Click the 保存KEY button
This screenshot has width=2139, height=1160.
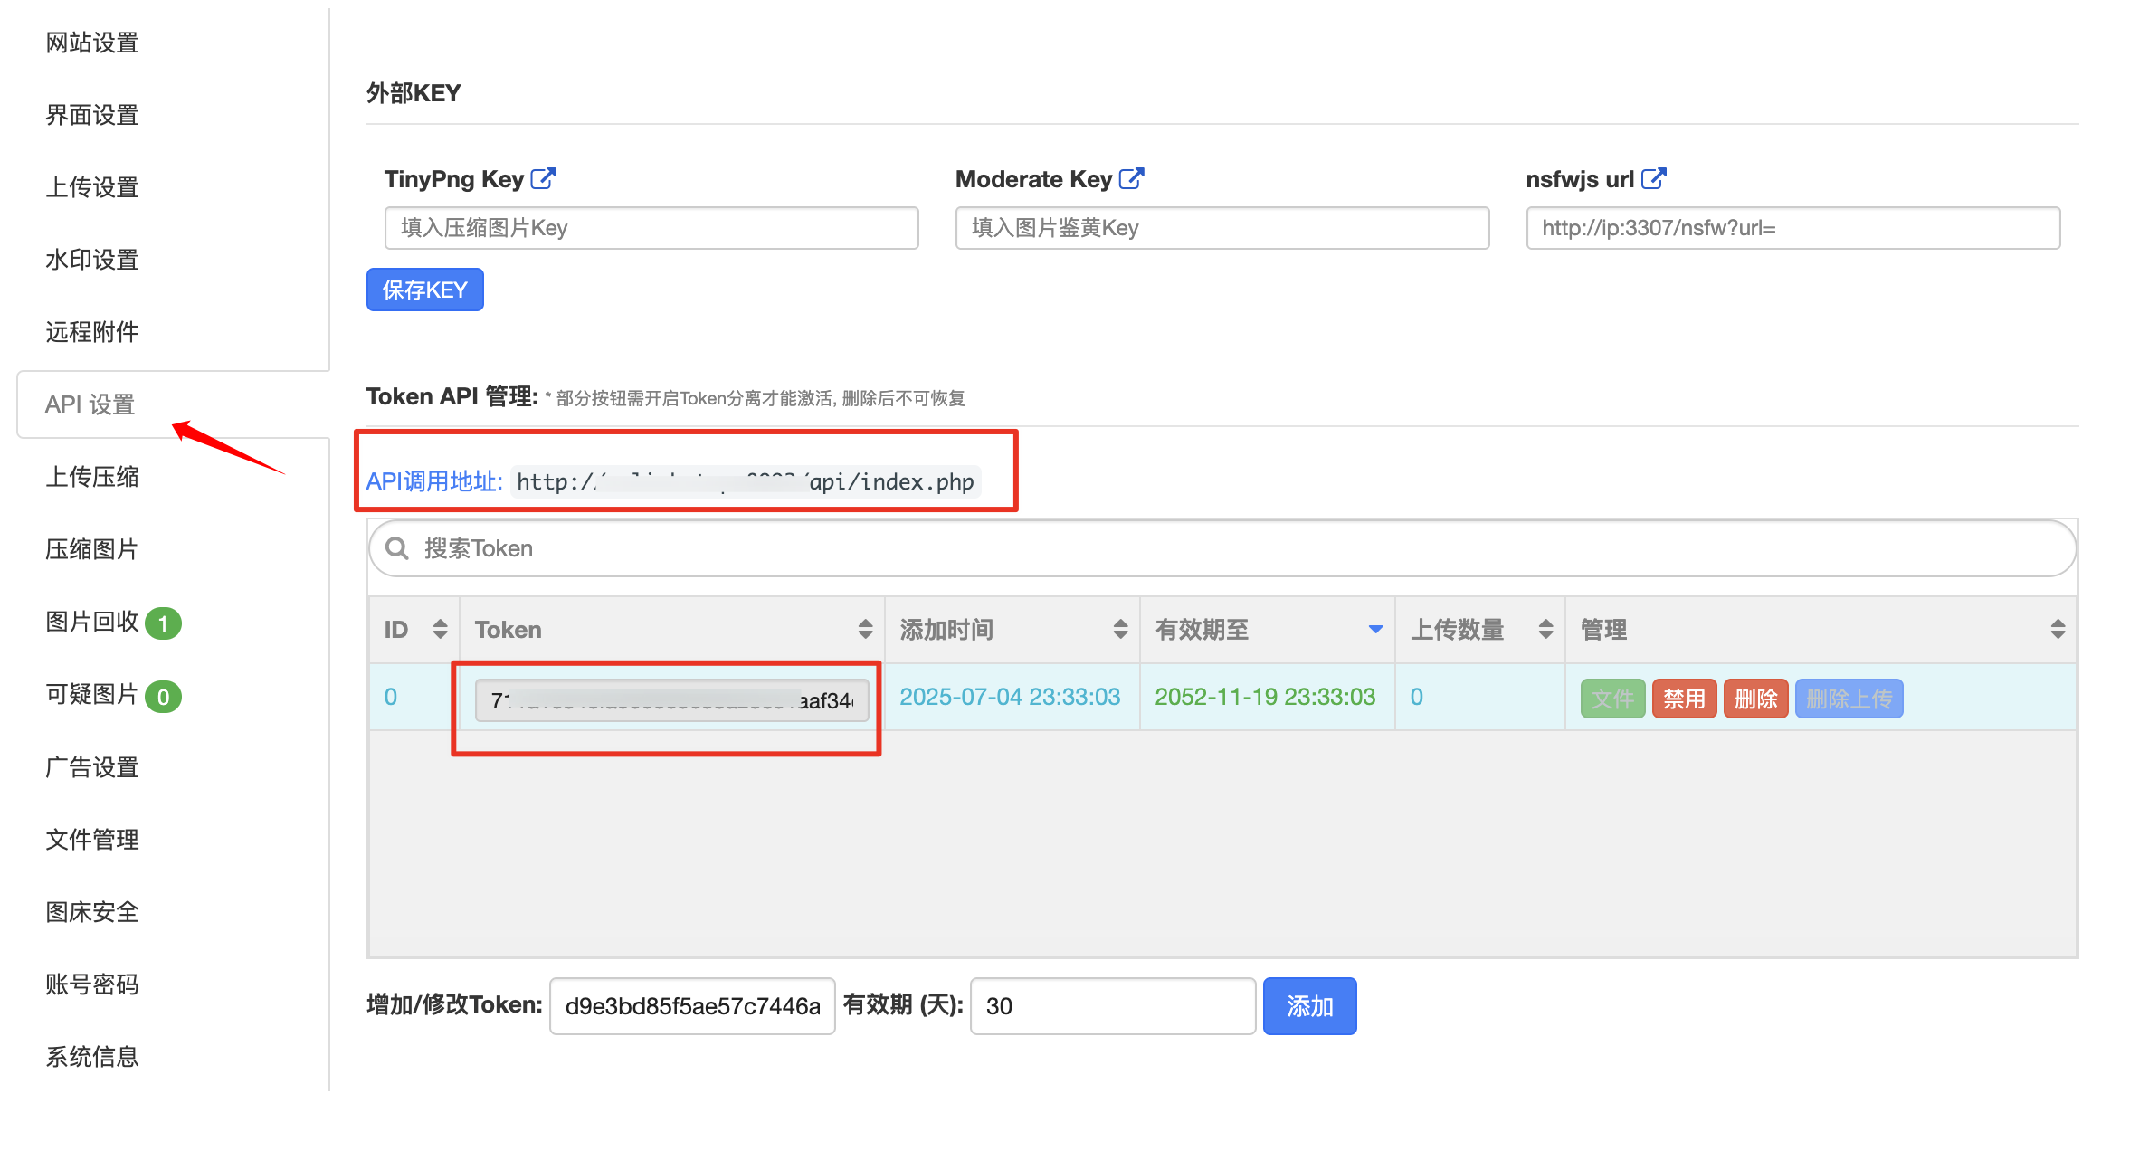424,290
